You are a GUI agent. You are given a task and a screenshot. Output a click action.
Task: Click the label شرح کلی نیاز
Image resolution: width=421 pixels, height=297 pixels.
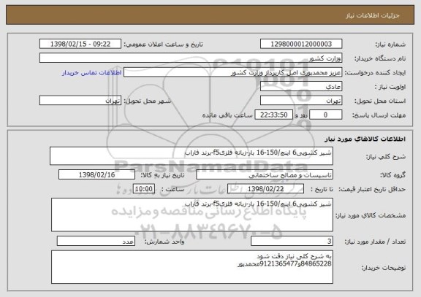click(x=386, y=157)
